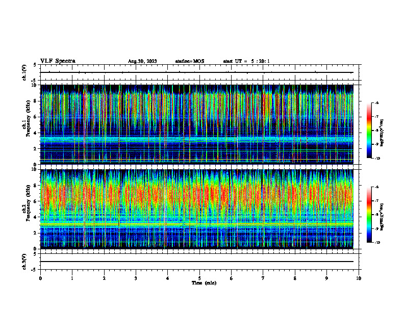Click time axis tick label "5"

click(199, 278)
